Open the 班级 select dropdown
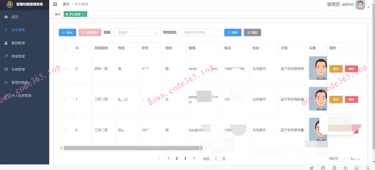Viewport: 375px width, 170px height. (137, 33)
